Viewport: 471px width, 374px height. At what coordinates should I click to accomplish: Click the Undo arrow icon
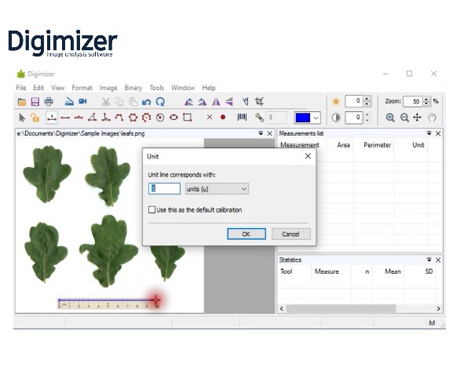pyautogui.click(x=146, y=102)
